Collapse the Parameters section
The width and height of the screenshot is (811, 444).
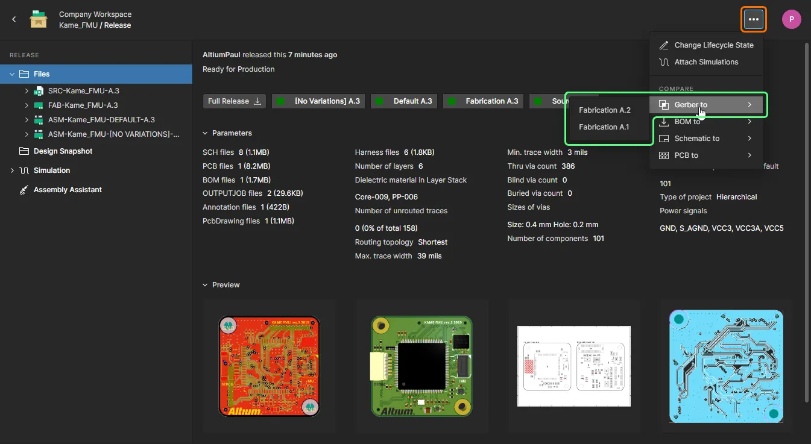[206, 133]
